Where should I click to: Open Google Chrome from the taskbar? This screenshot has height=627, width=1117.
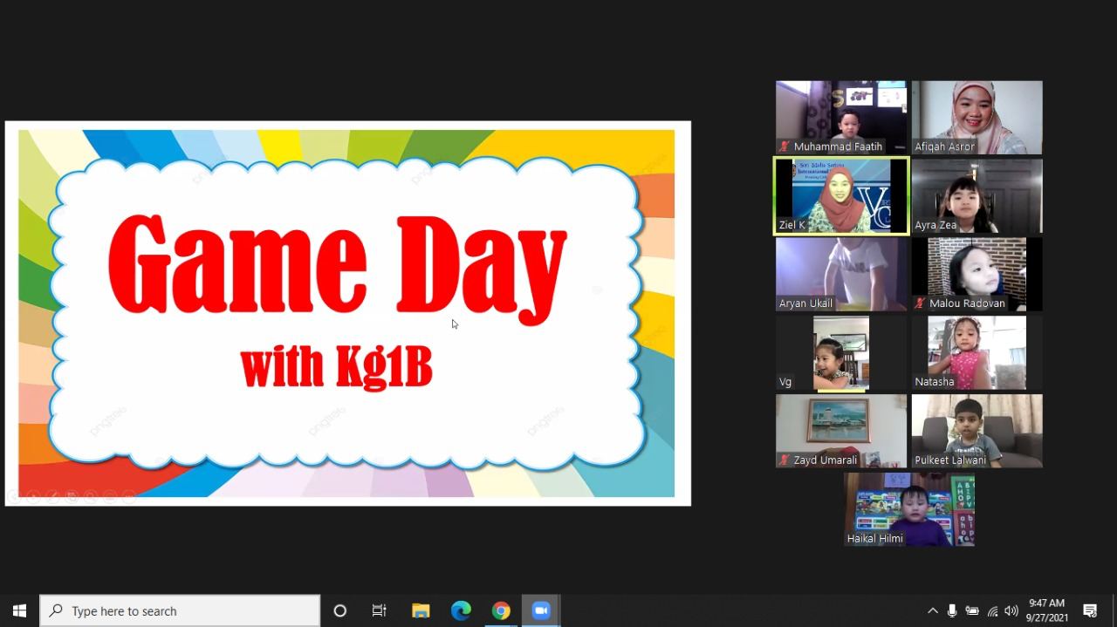click(501, 610)
